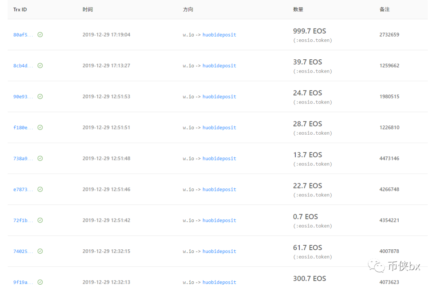Click the checkmark icon beside 738a9

click(x=40, y=158)
